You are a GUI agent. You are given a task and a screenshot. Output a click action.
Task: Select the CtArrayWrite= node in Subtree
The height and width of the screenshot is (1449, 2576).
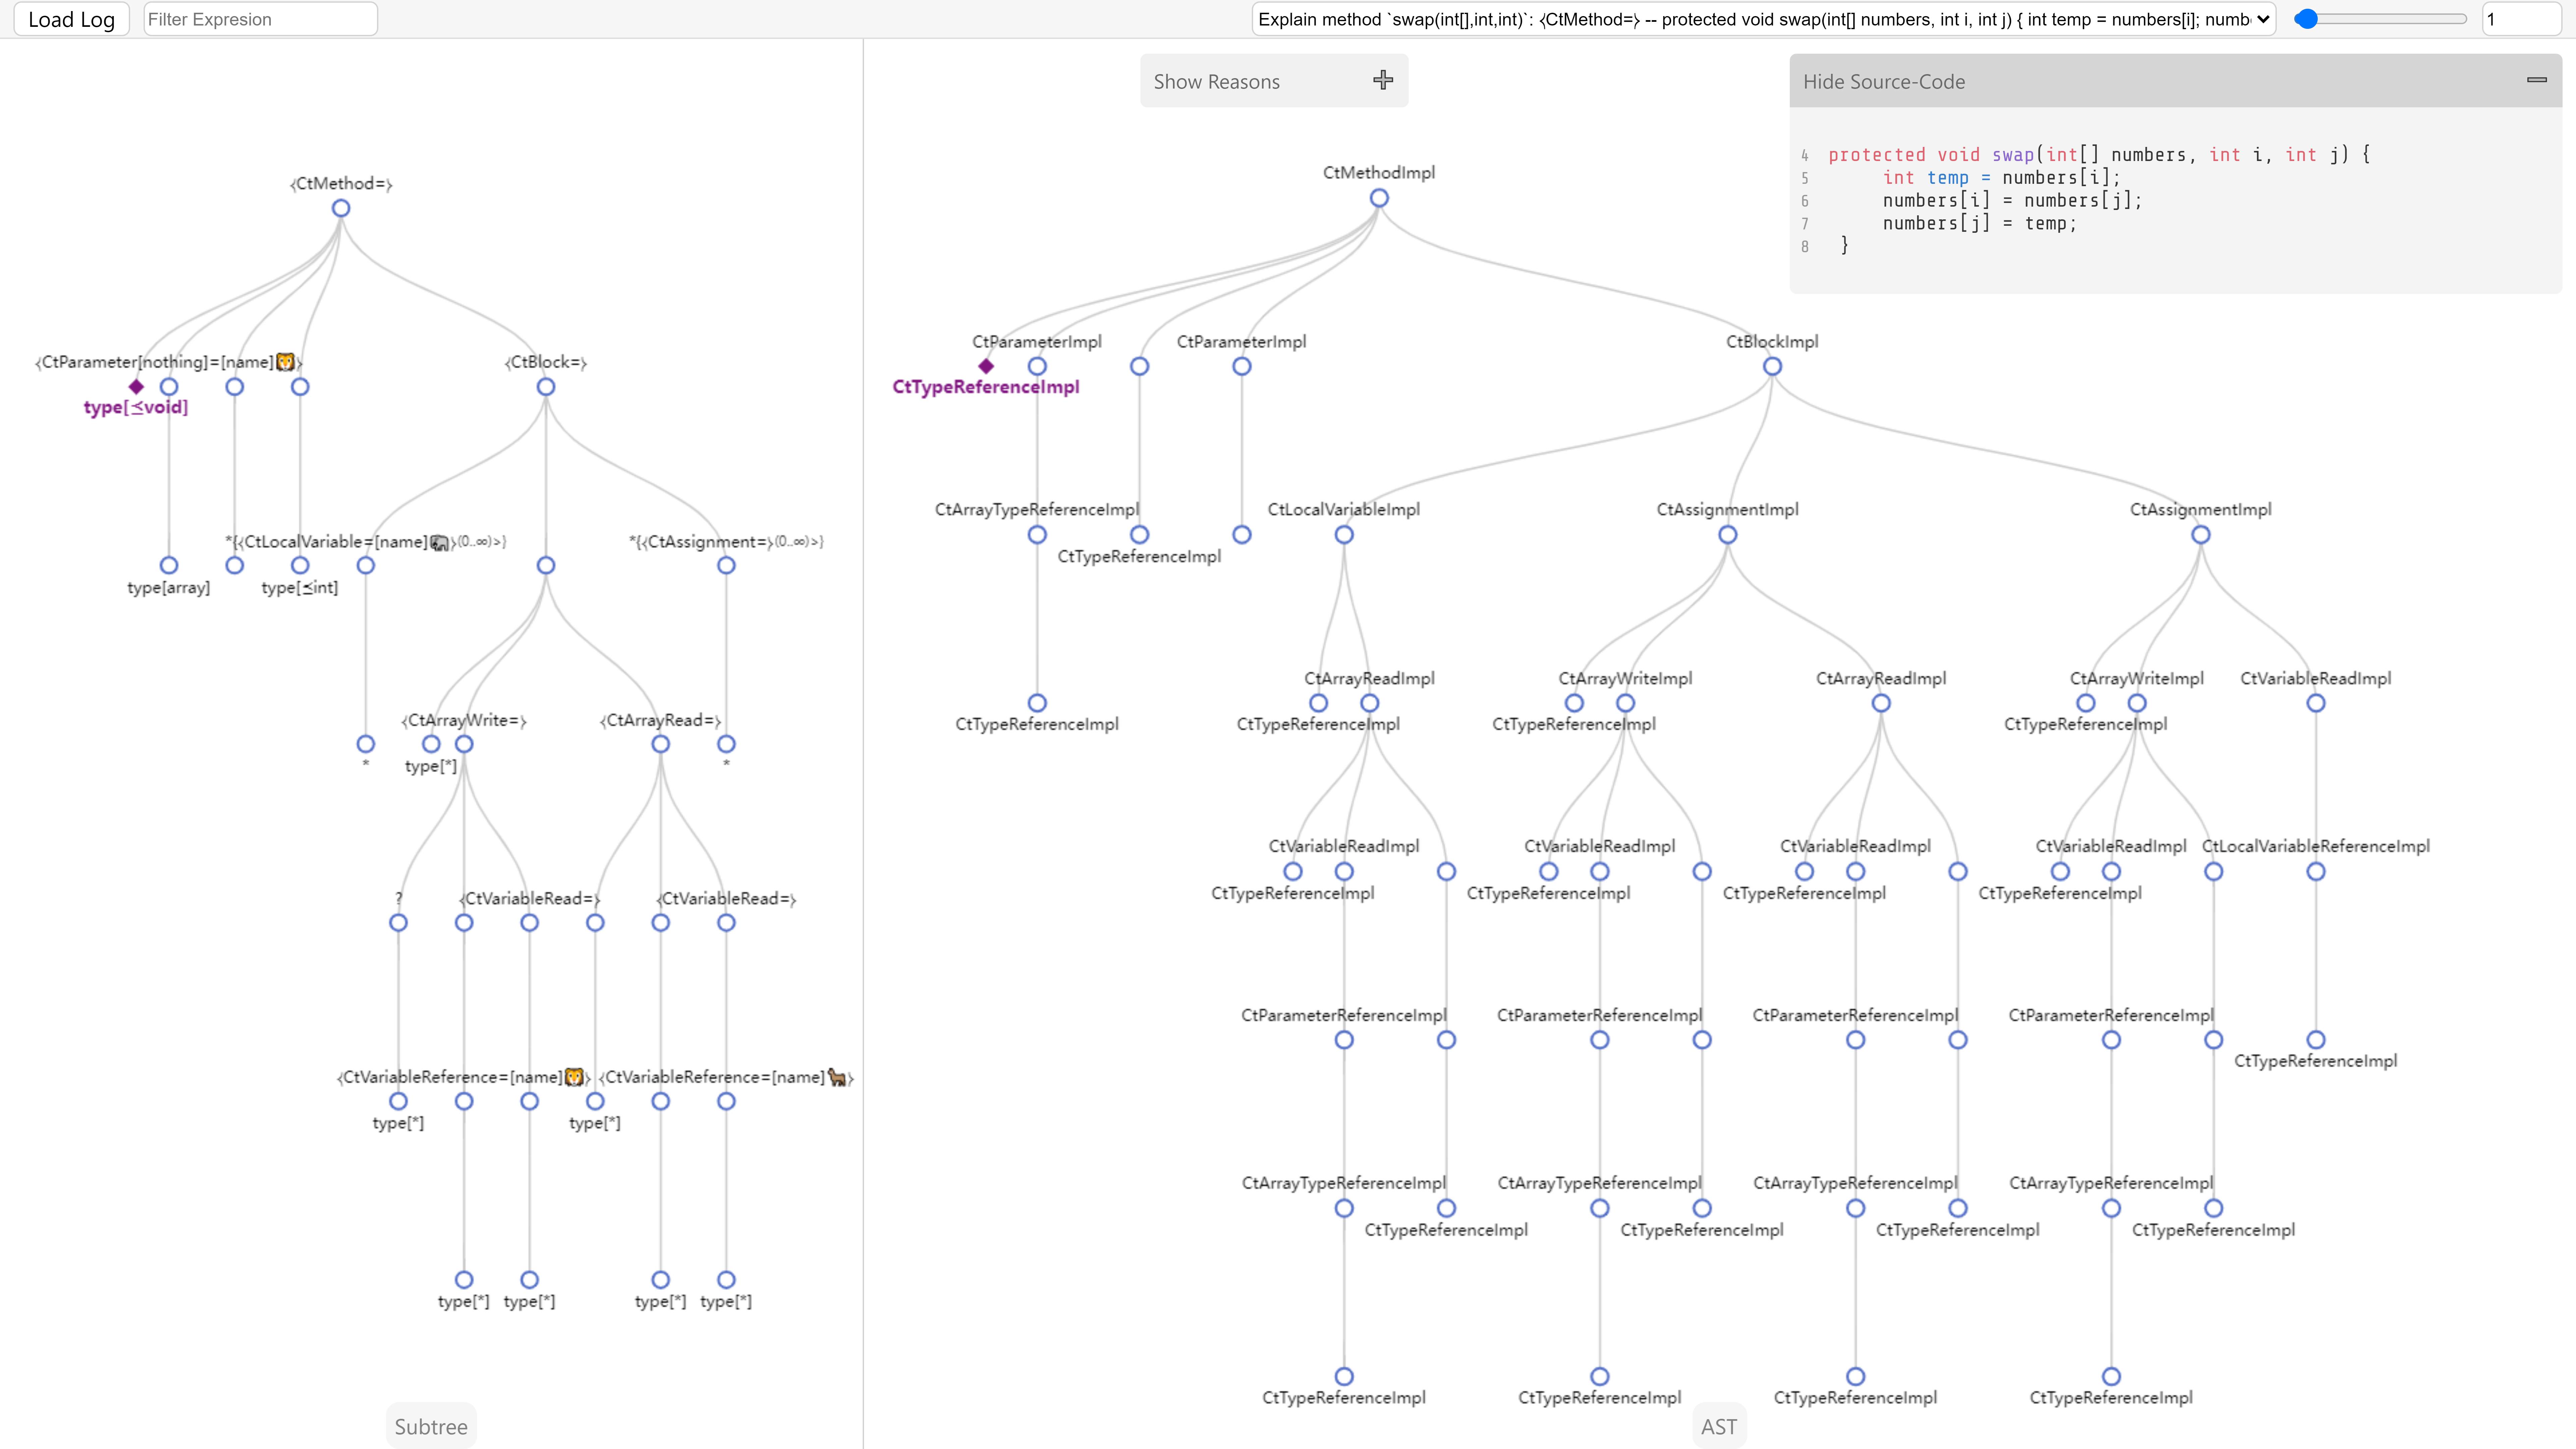coord(464,744)
